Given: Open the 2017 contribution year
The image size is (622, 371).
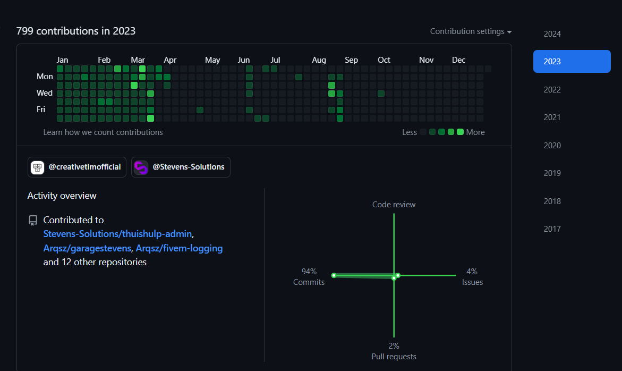Looking at the screenshot, I should click(552, 229).
